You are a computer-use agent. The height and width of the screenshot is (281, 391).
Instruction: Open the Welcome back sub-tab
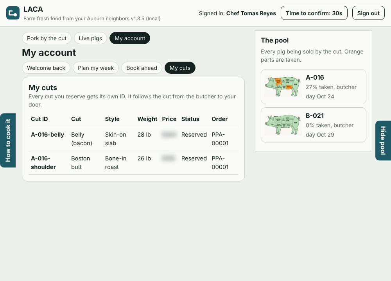tap(46, 68)
